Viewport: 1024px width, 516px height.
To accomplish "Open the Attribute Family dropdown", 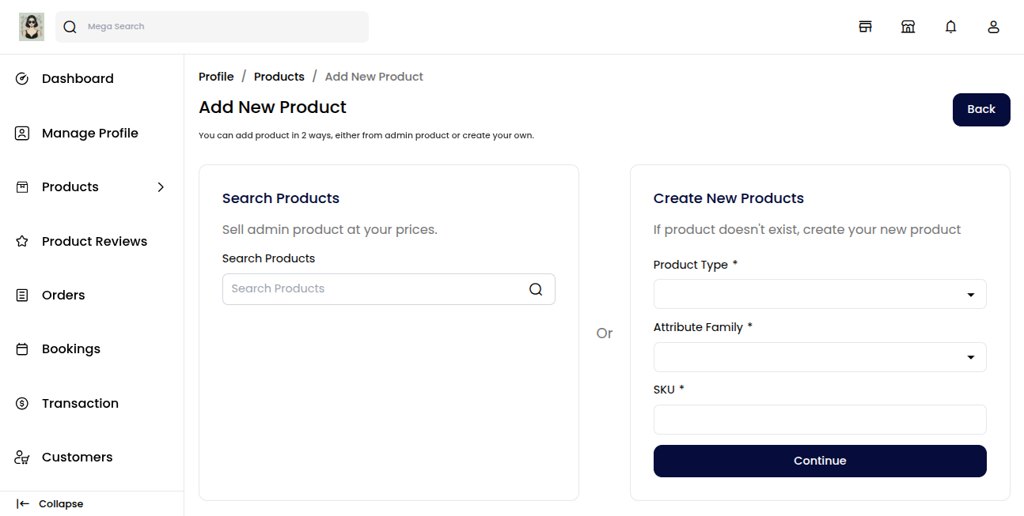I will [820, 357].
